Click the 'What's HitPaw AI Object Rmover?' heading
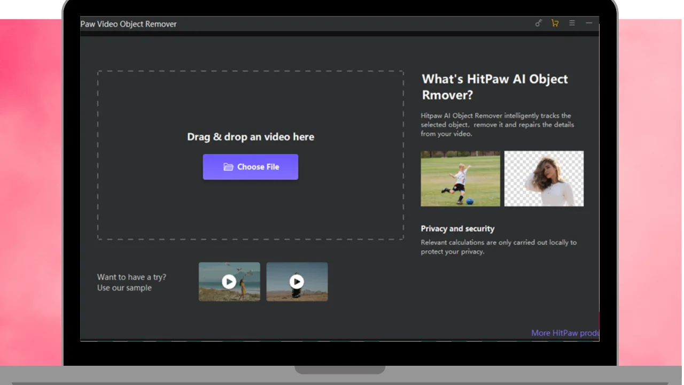Viewport: 684px width, 385px height. [495, 87]
